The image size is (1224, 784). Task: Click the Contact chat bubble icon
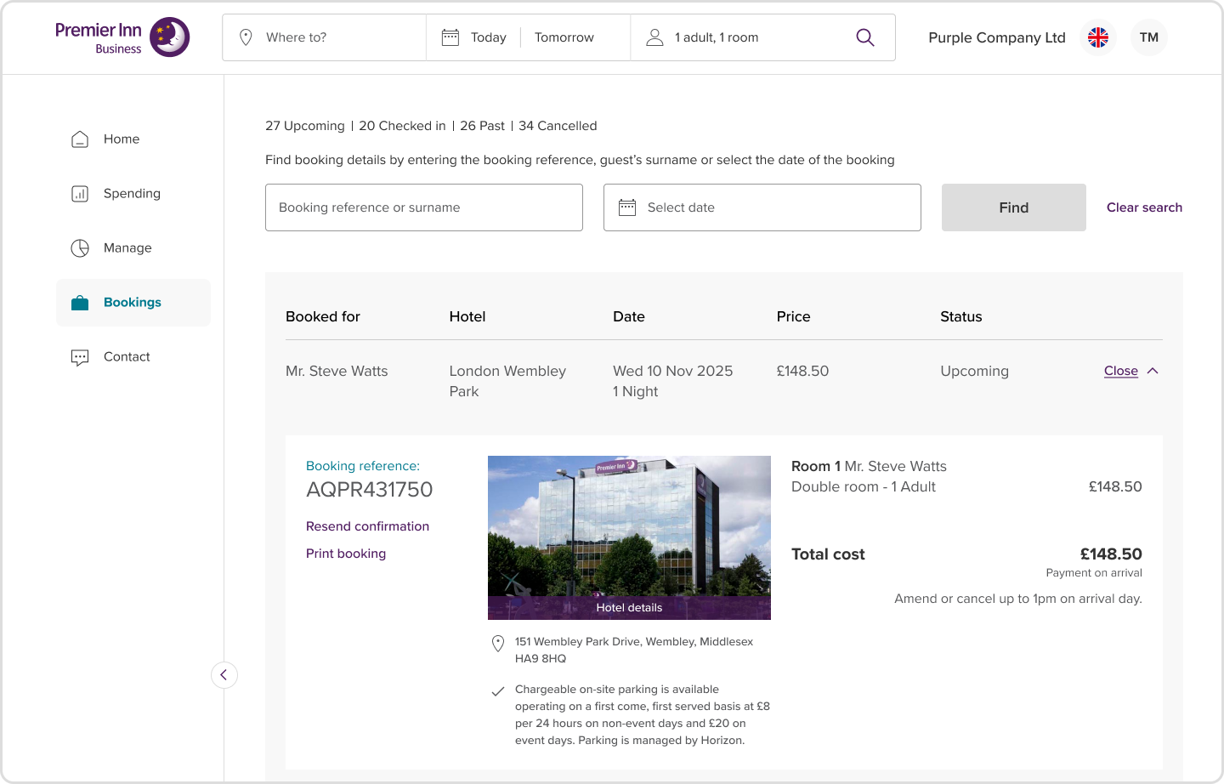tap(80, 357)
